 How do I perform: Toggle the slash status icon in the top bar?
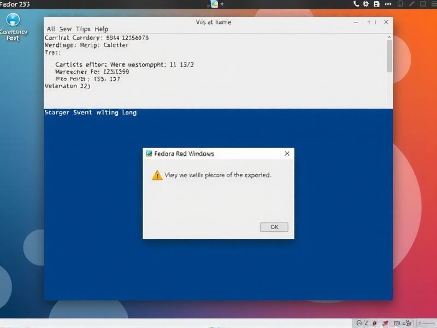click(412, 4)
